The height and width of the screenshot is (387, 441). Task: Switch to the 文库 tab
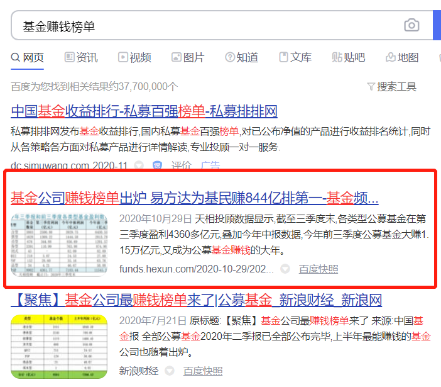tap(295, 58)
